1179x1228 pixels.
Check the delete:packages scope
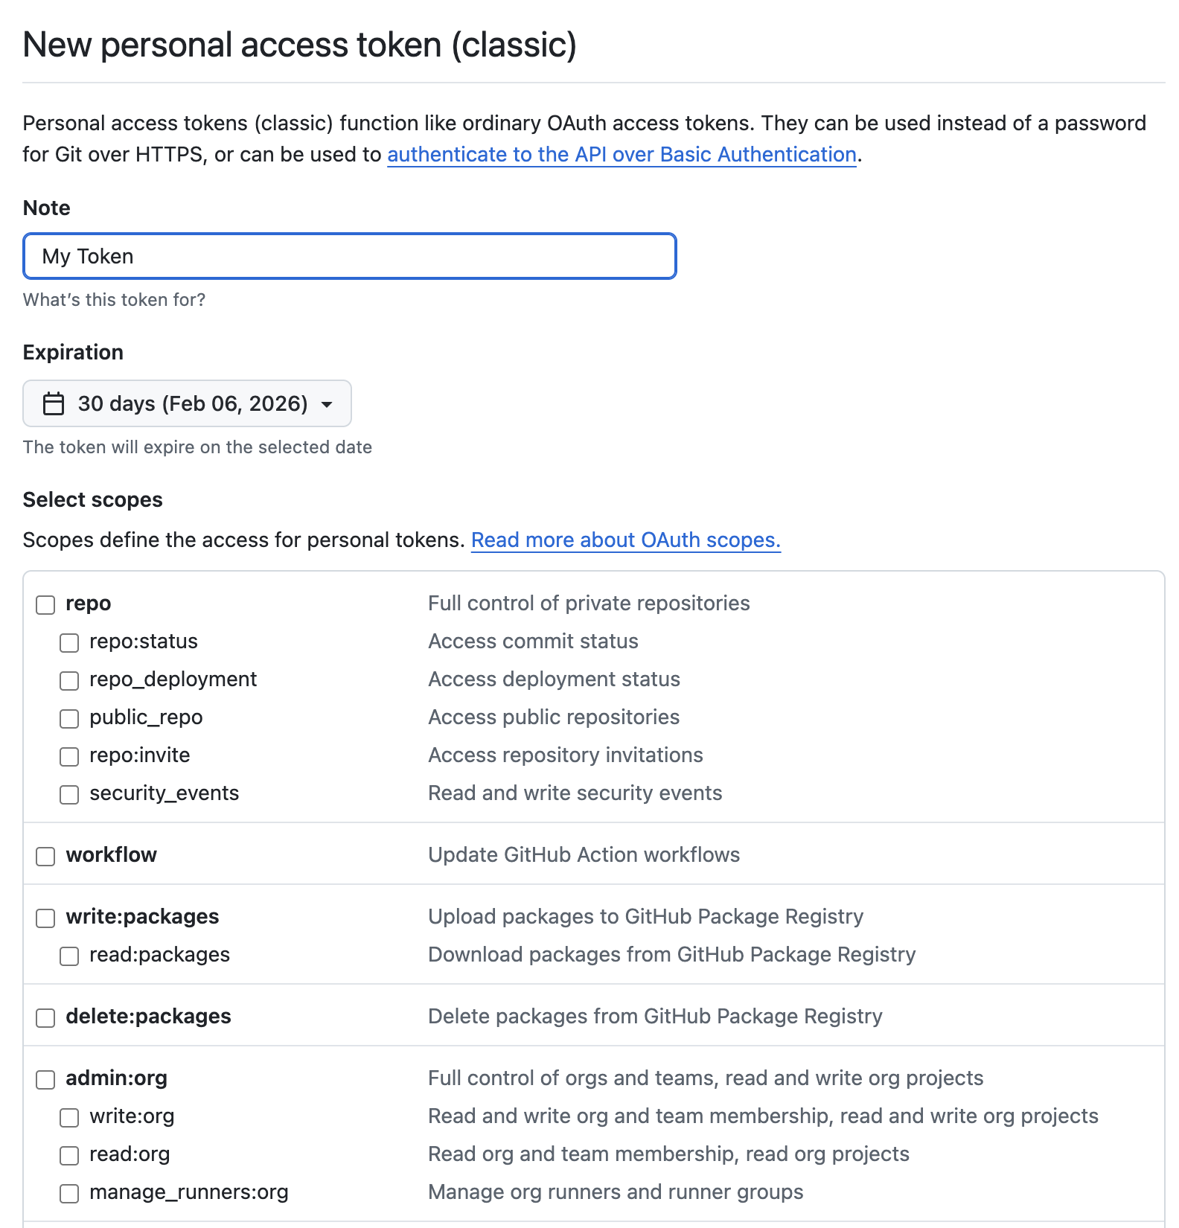pyautogui.click(x=45, y=1017)
